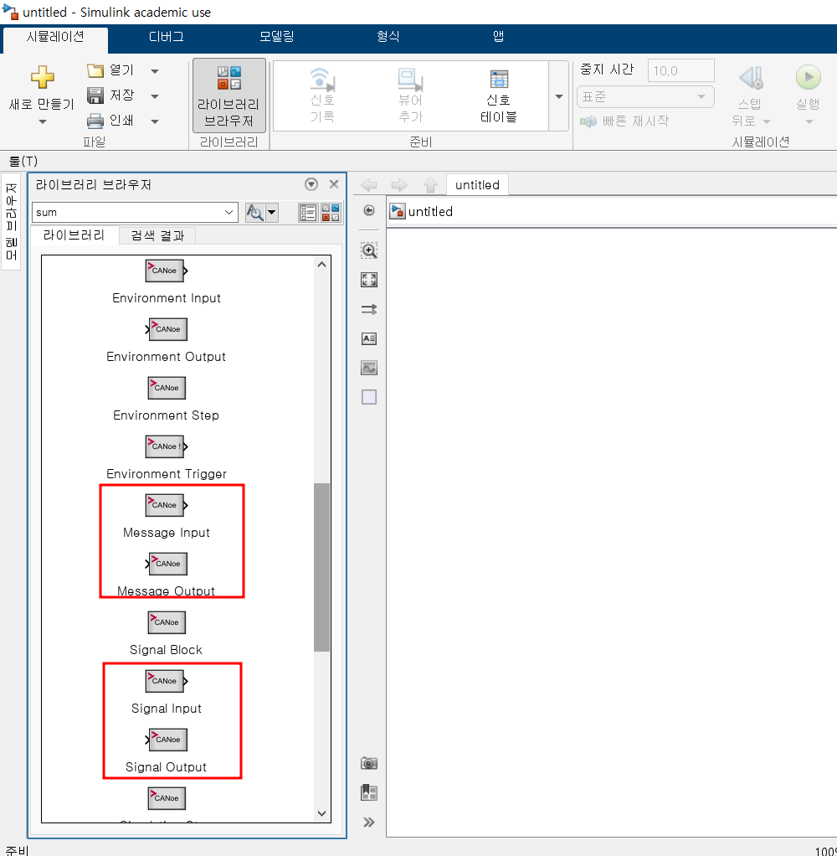The height and width of the screenshot is (856, 837).
Task: Open the 툴(T) menu
Action: 23,161
